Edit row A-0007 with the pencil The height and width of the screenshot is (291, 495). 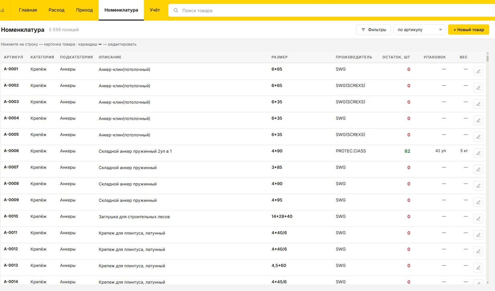tap(478, 170)
